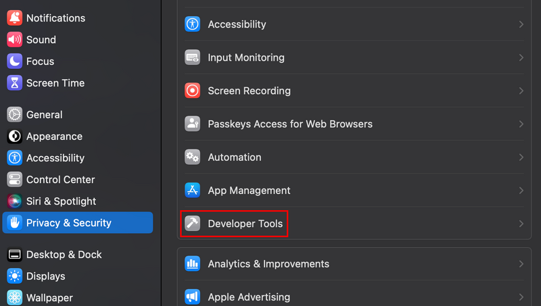This screenshot has height=306, width=541.
Task: Click the Screen Time hourglass icon
Action: click(14, 83)
